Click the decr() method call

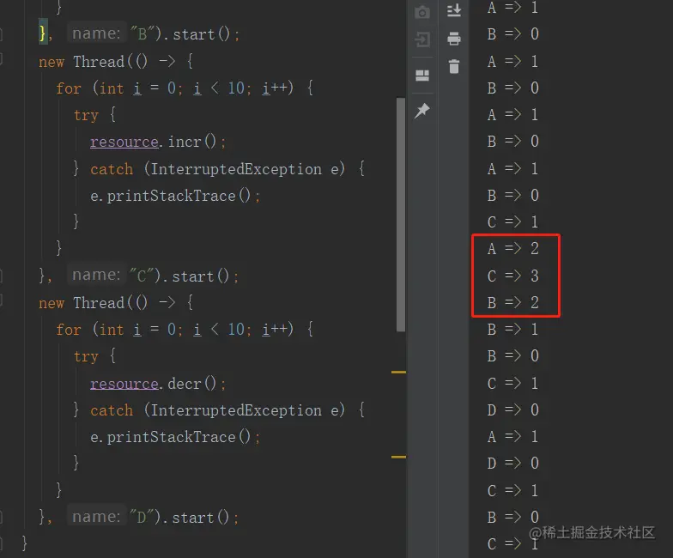pos(192,383)
